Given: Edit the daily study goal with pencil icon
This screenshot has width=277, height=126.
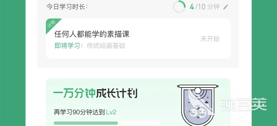Looking at the screenshot, I should pos(226,7).
